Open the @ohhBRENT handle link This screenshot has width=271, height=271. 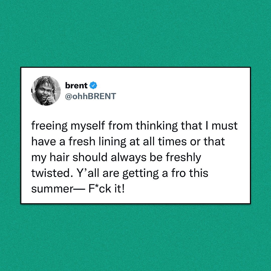91,96
